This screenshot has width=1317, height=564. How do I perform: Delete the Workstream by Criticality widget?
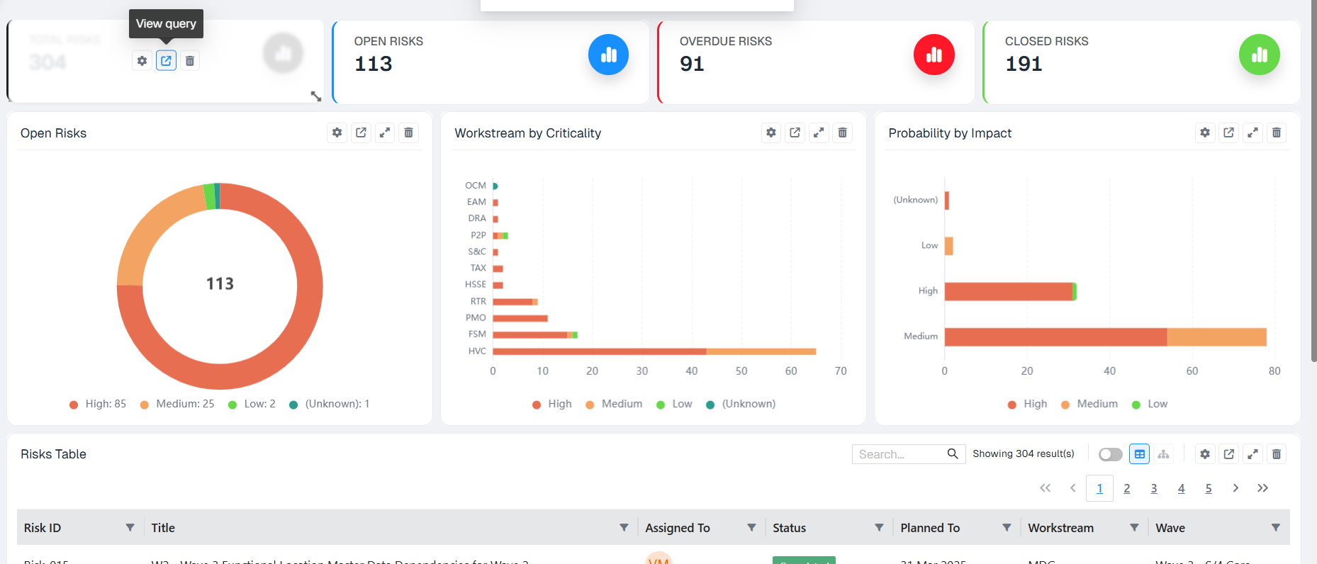pyautogui.click(x=843, y=132)
